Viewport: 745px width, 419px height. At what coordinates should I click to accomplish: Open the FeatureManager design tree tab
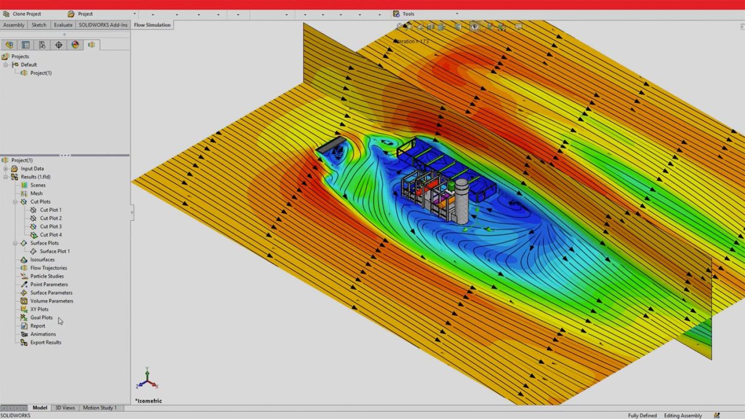pyautogui.click(x=10, y=45)
